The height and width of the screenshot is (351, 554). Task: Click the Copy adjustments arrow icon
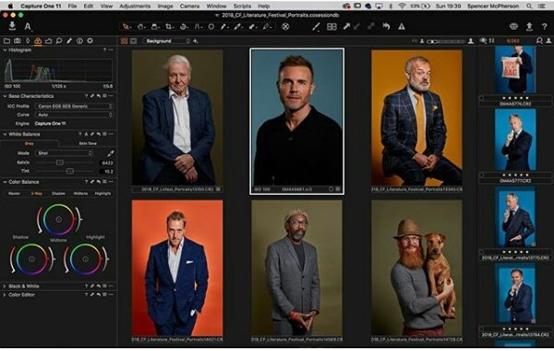(346, 27)
